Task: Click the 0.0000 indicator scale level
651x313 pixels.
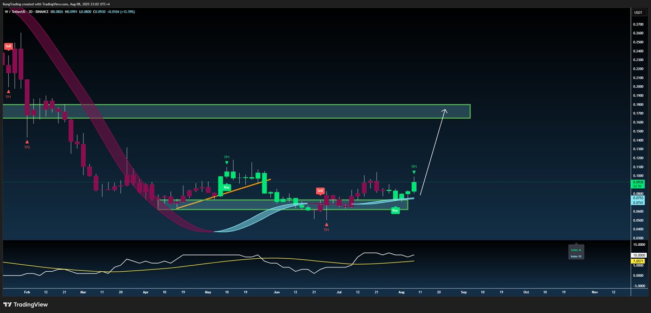Action: tap(639, 275)
